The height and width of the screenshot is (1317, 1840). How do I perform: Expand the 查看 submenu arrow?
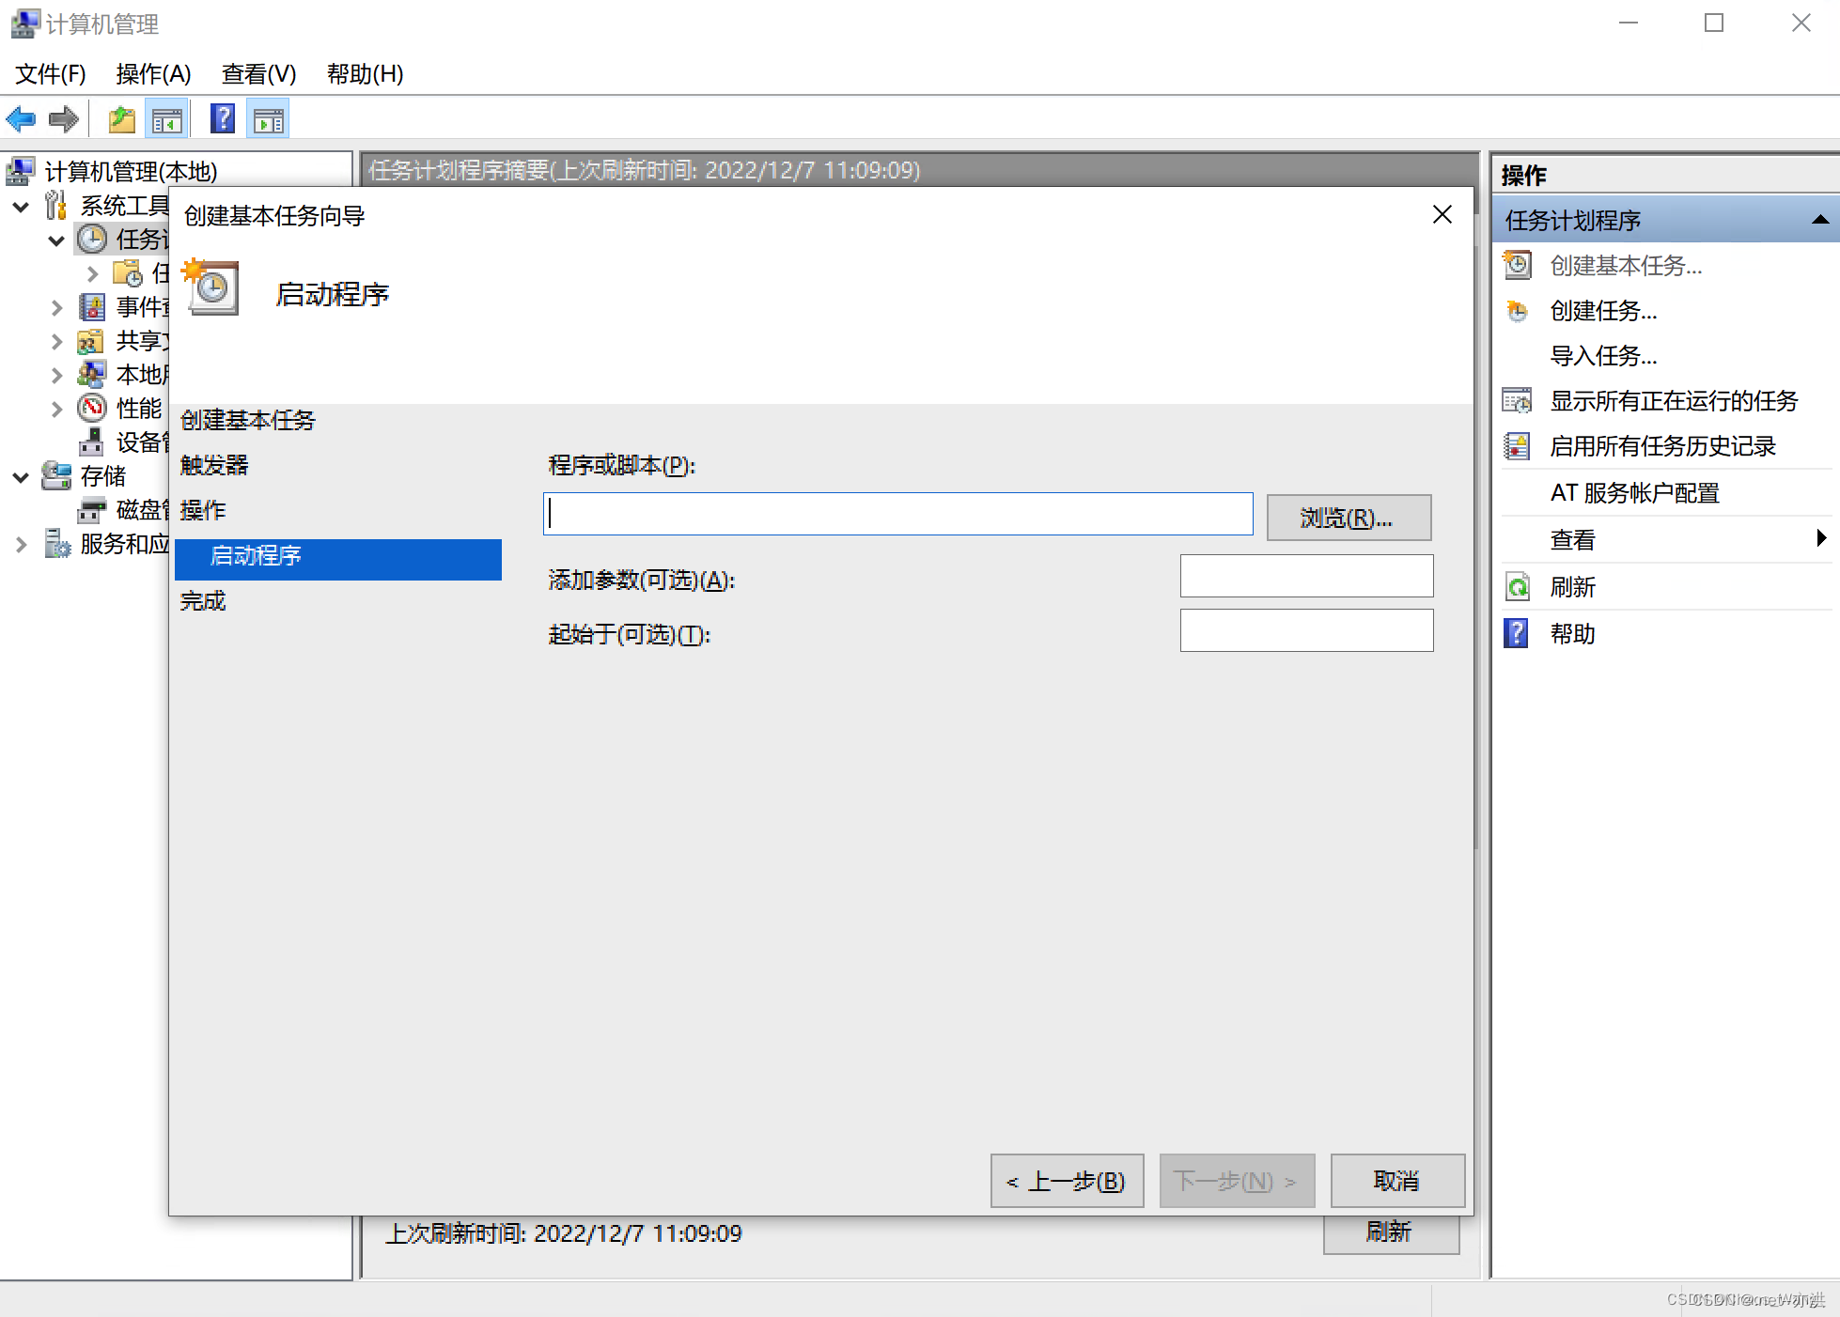(x=1820, y=538)
